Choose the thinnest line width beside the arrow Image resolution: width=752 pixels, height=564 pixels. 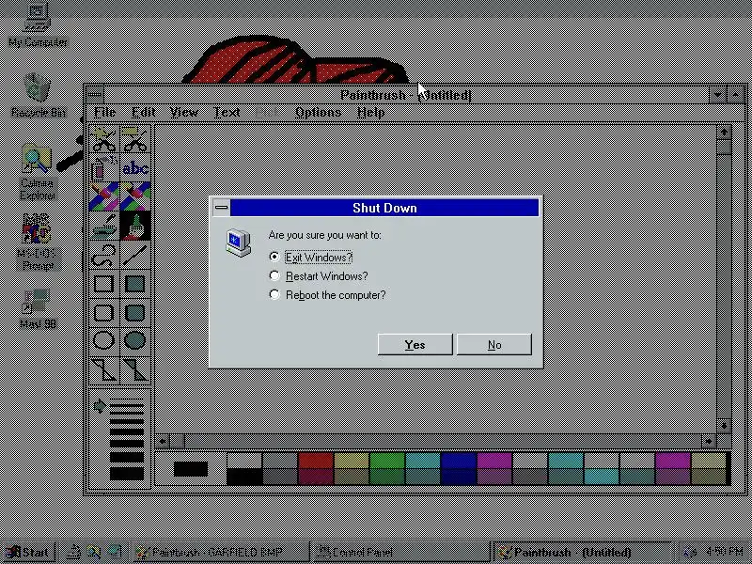(x=127, y=399)
